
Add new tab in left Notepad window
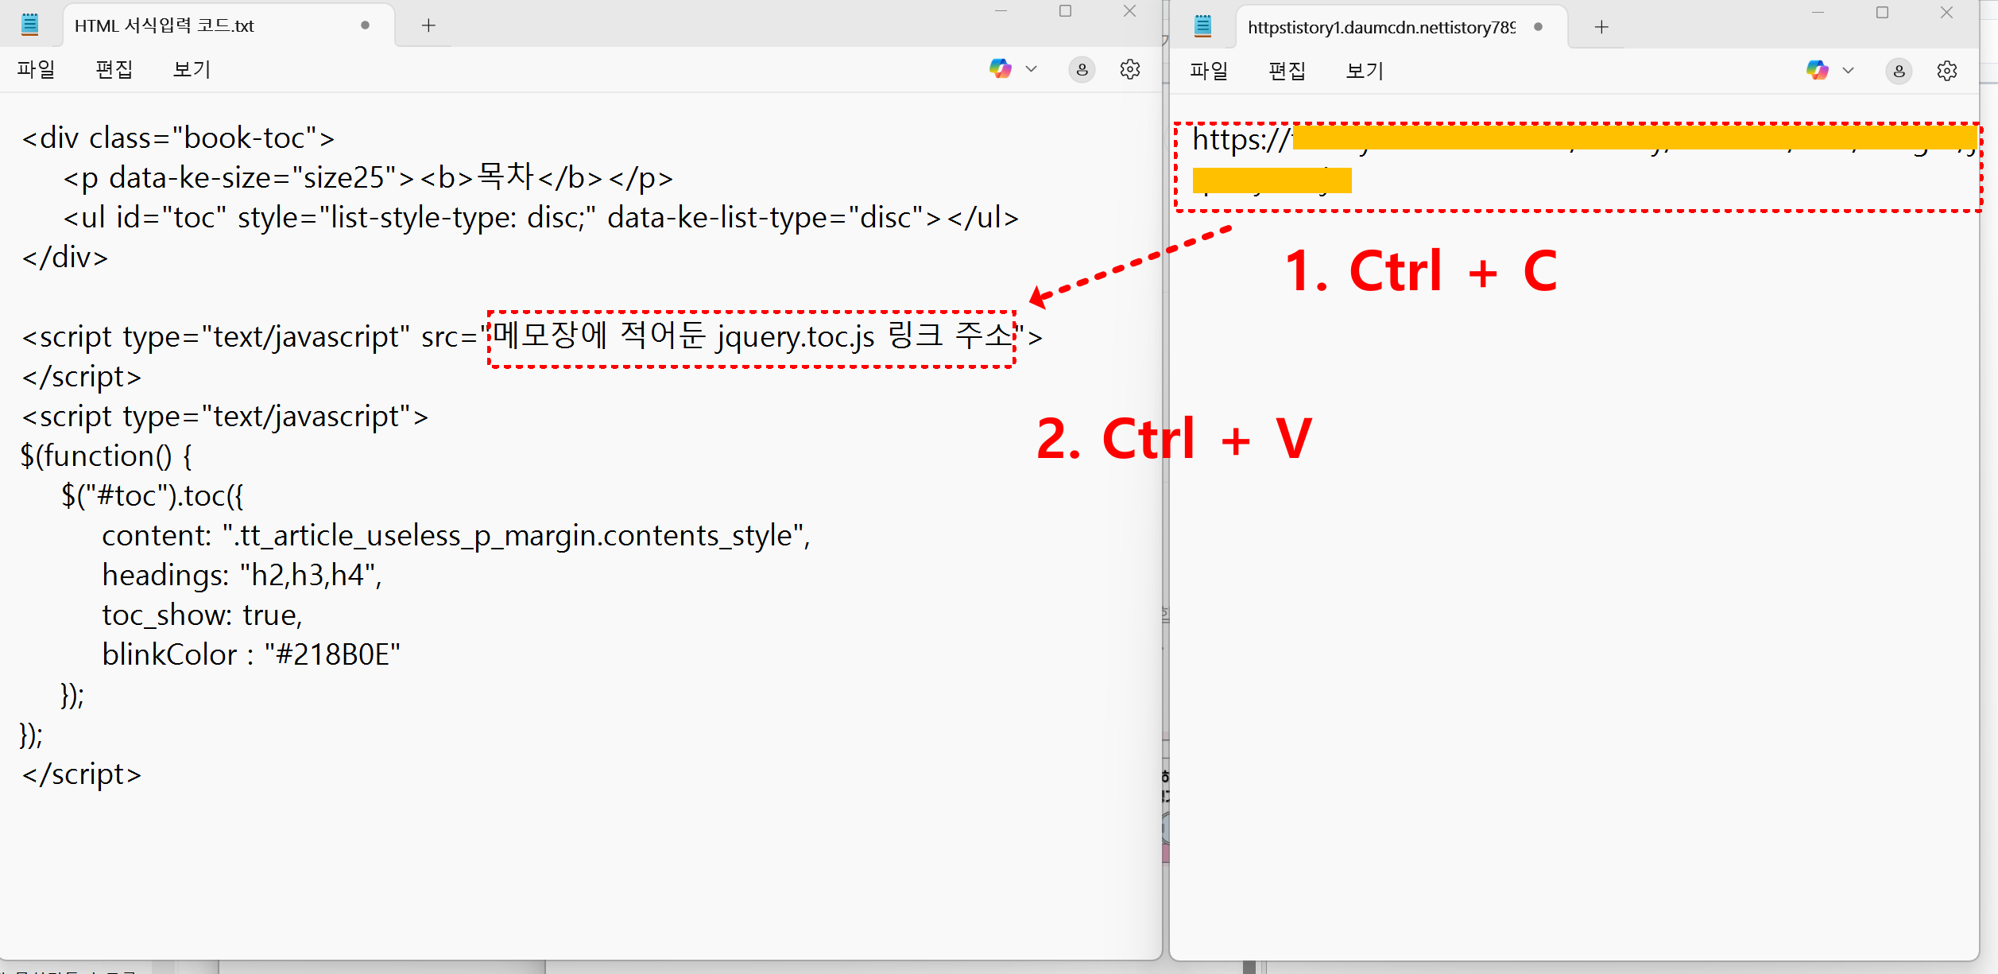(x=428, y=25)
